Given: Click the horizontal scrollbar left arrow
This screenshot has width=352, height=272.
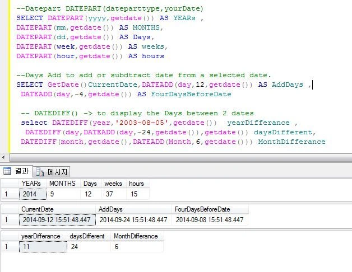Looking at the screenshot, I should [x=3, y=157].
